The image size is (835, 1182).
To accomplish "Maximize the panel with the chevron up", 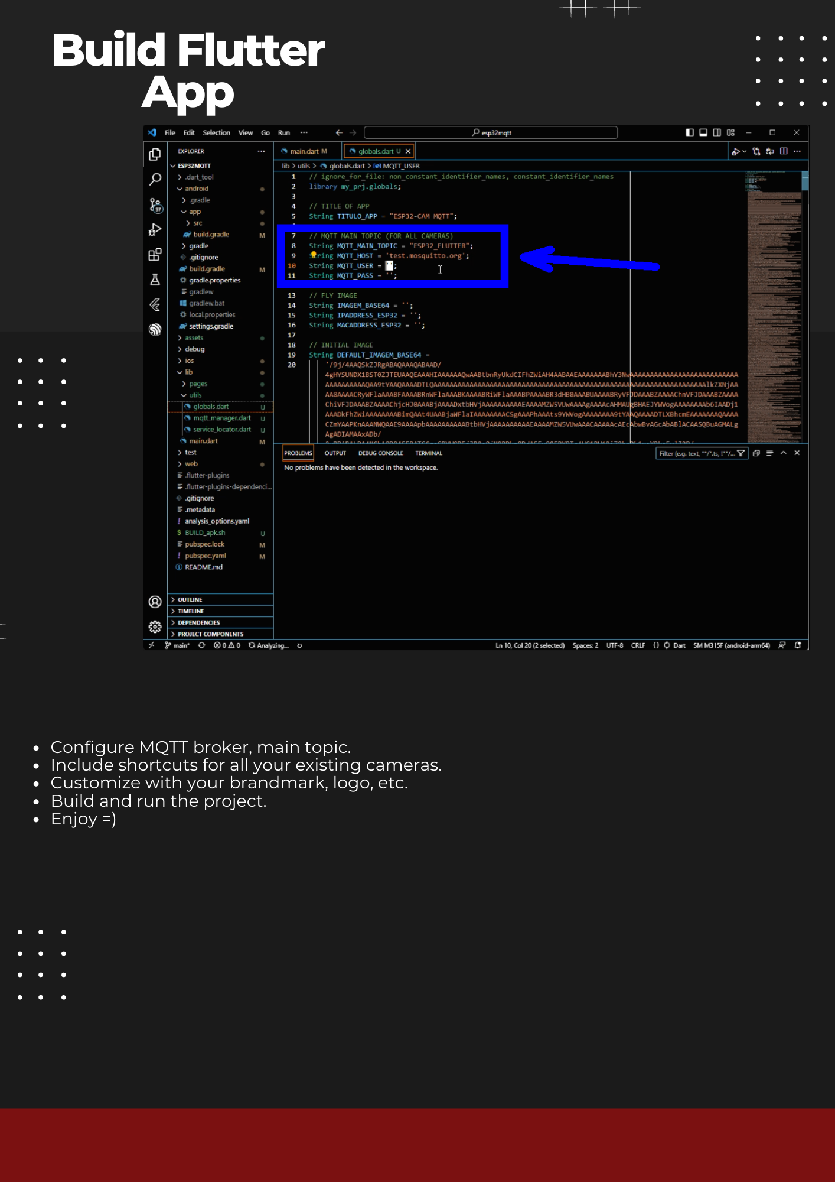I will point(784,453).
